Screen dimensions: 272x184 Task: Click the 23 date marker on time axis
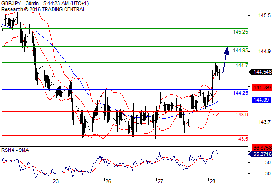(x=56, y=181)
